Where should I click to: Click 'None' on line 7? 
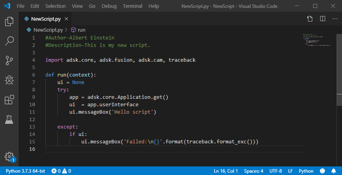tap(78, 82)
